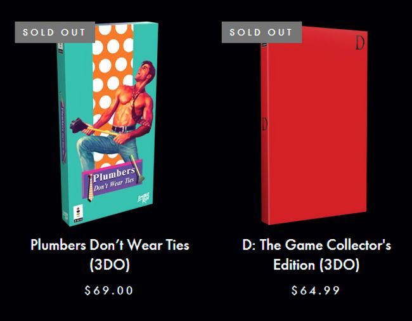Click the small "D" on the red box spine
412x321 pixels.
click(x=264, y=123)
